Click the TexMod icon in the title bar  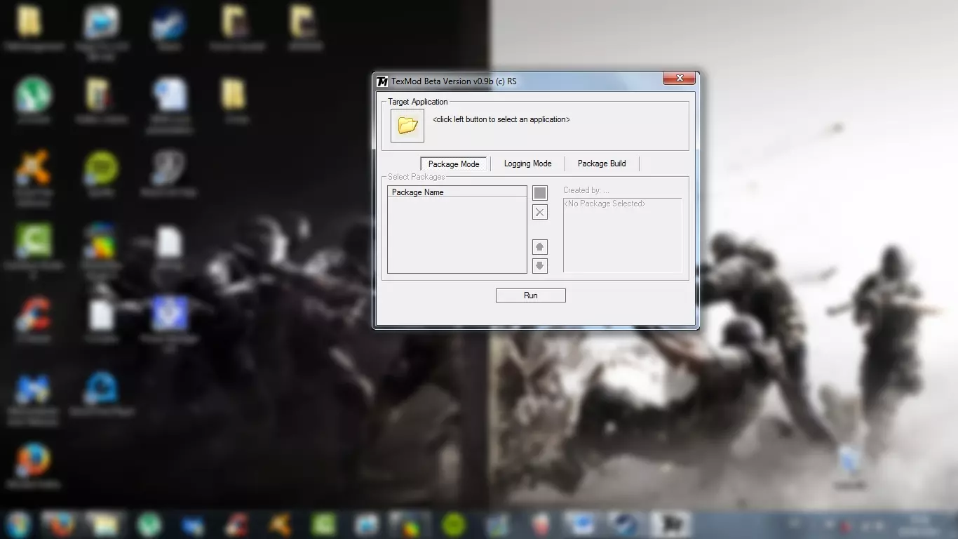pyautogui.click(x=382, y=81)
